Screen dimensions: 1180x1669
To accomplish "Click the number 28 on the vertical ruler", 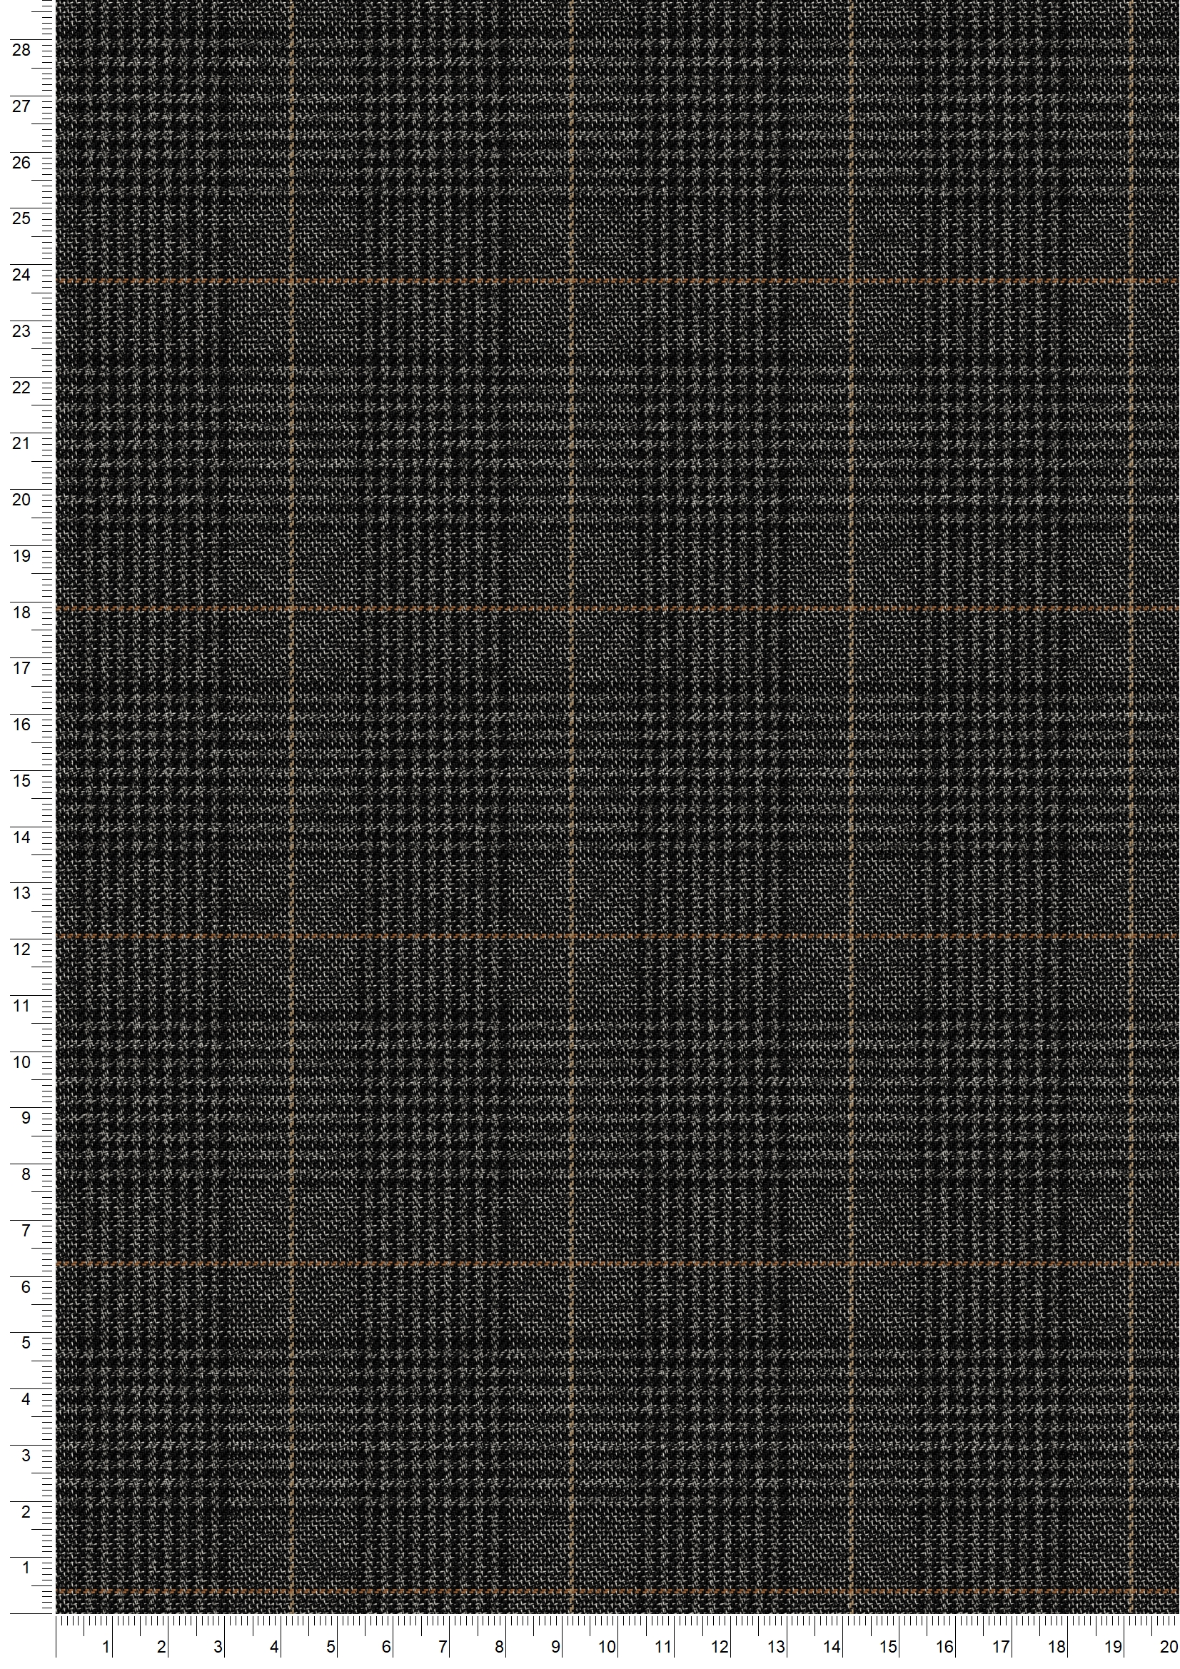I will [22, 50].
